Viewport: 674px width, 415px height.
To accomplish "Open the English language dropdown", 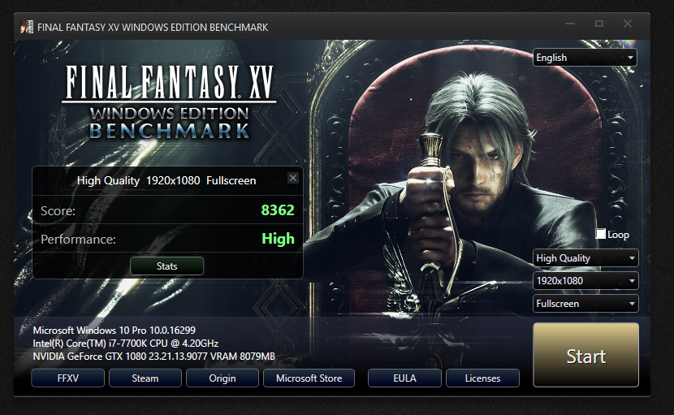I will [x=585, y=57].
